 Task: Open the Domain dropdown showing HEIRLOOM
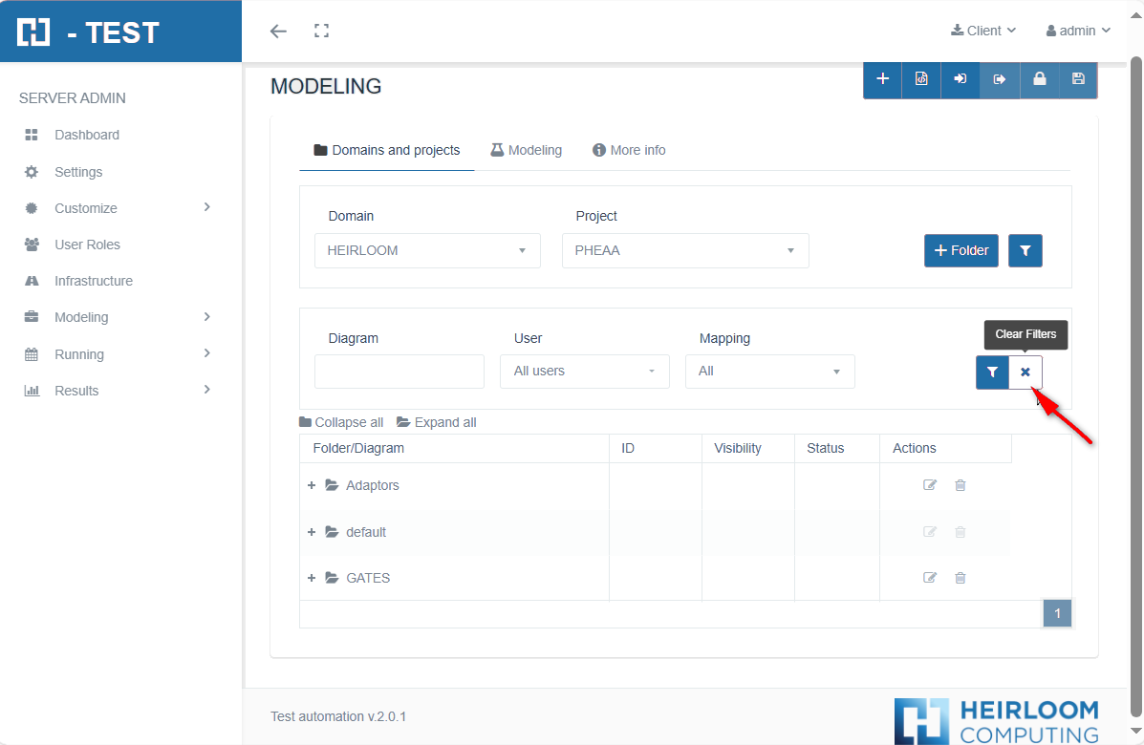point(427,250)
